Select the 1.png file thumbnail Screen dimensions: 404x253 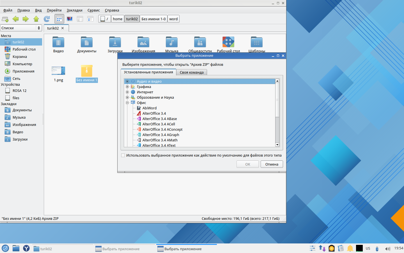[x=58, y=71]
